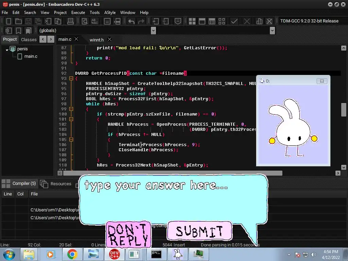The height and width of the screenshot is (261, 348).
Task: Click the Goto Bookmarks icon
Action: click(x=29, y=30)
